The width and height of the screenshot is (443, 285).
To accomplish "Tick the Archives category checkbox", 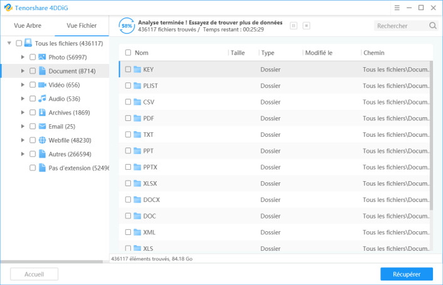I will tap(32, 113).
